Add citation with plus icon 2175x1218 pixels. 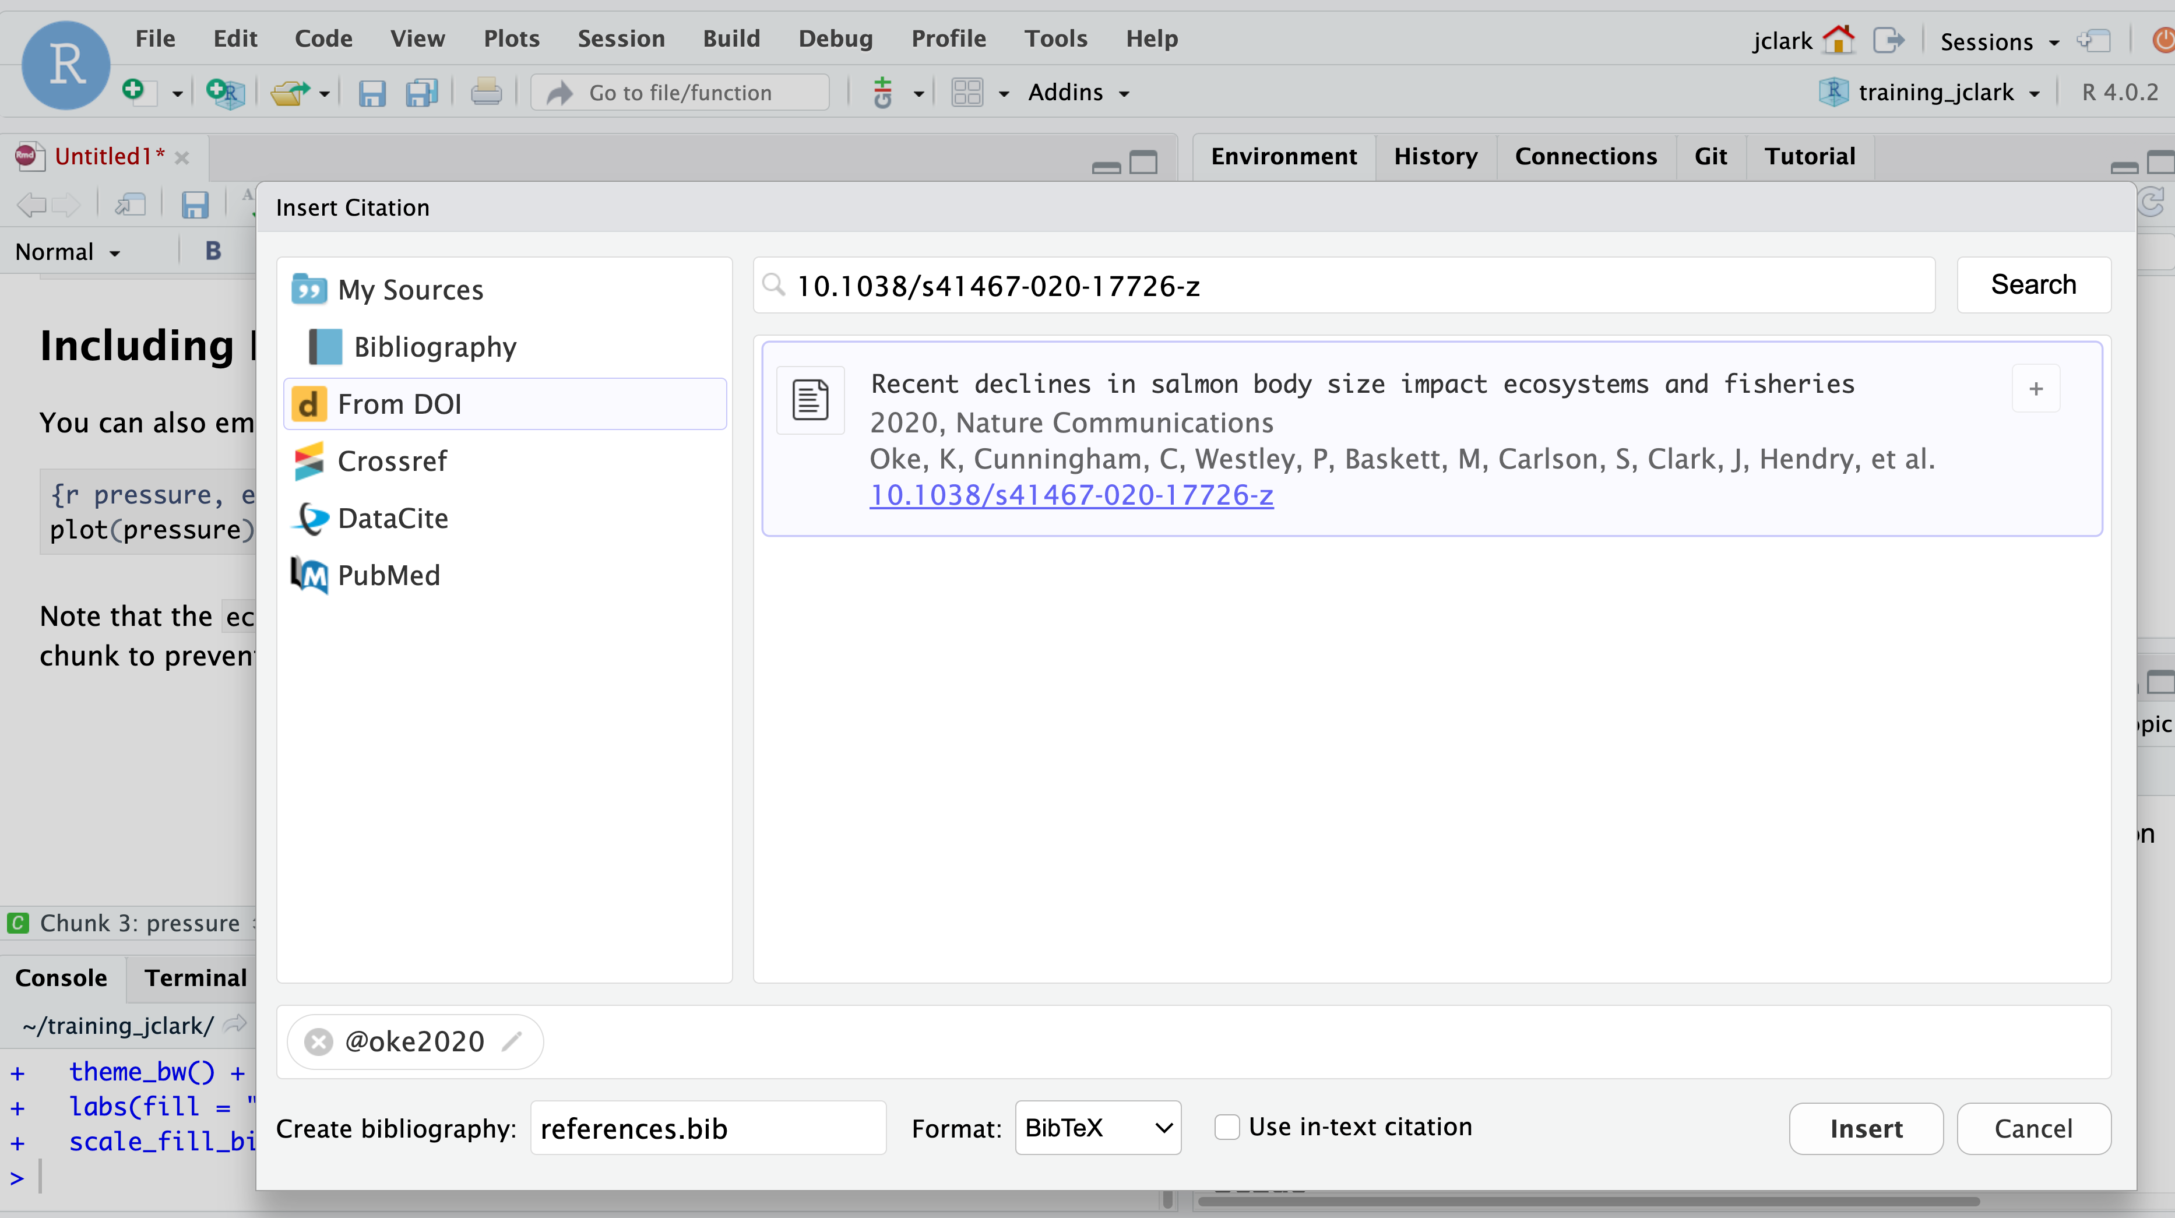tap(2036, 388)
